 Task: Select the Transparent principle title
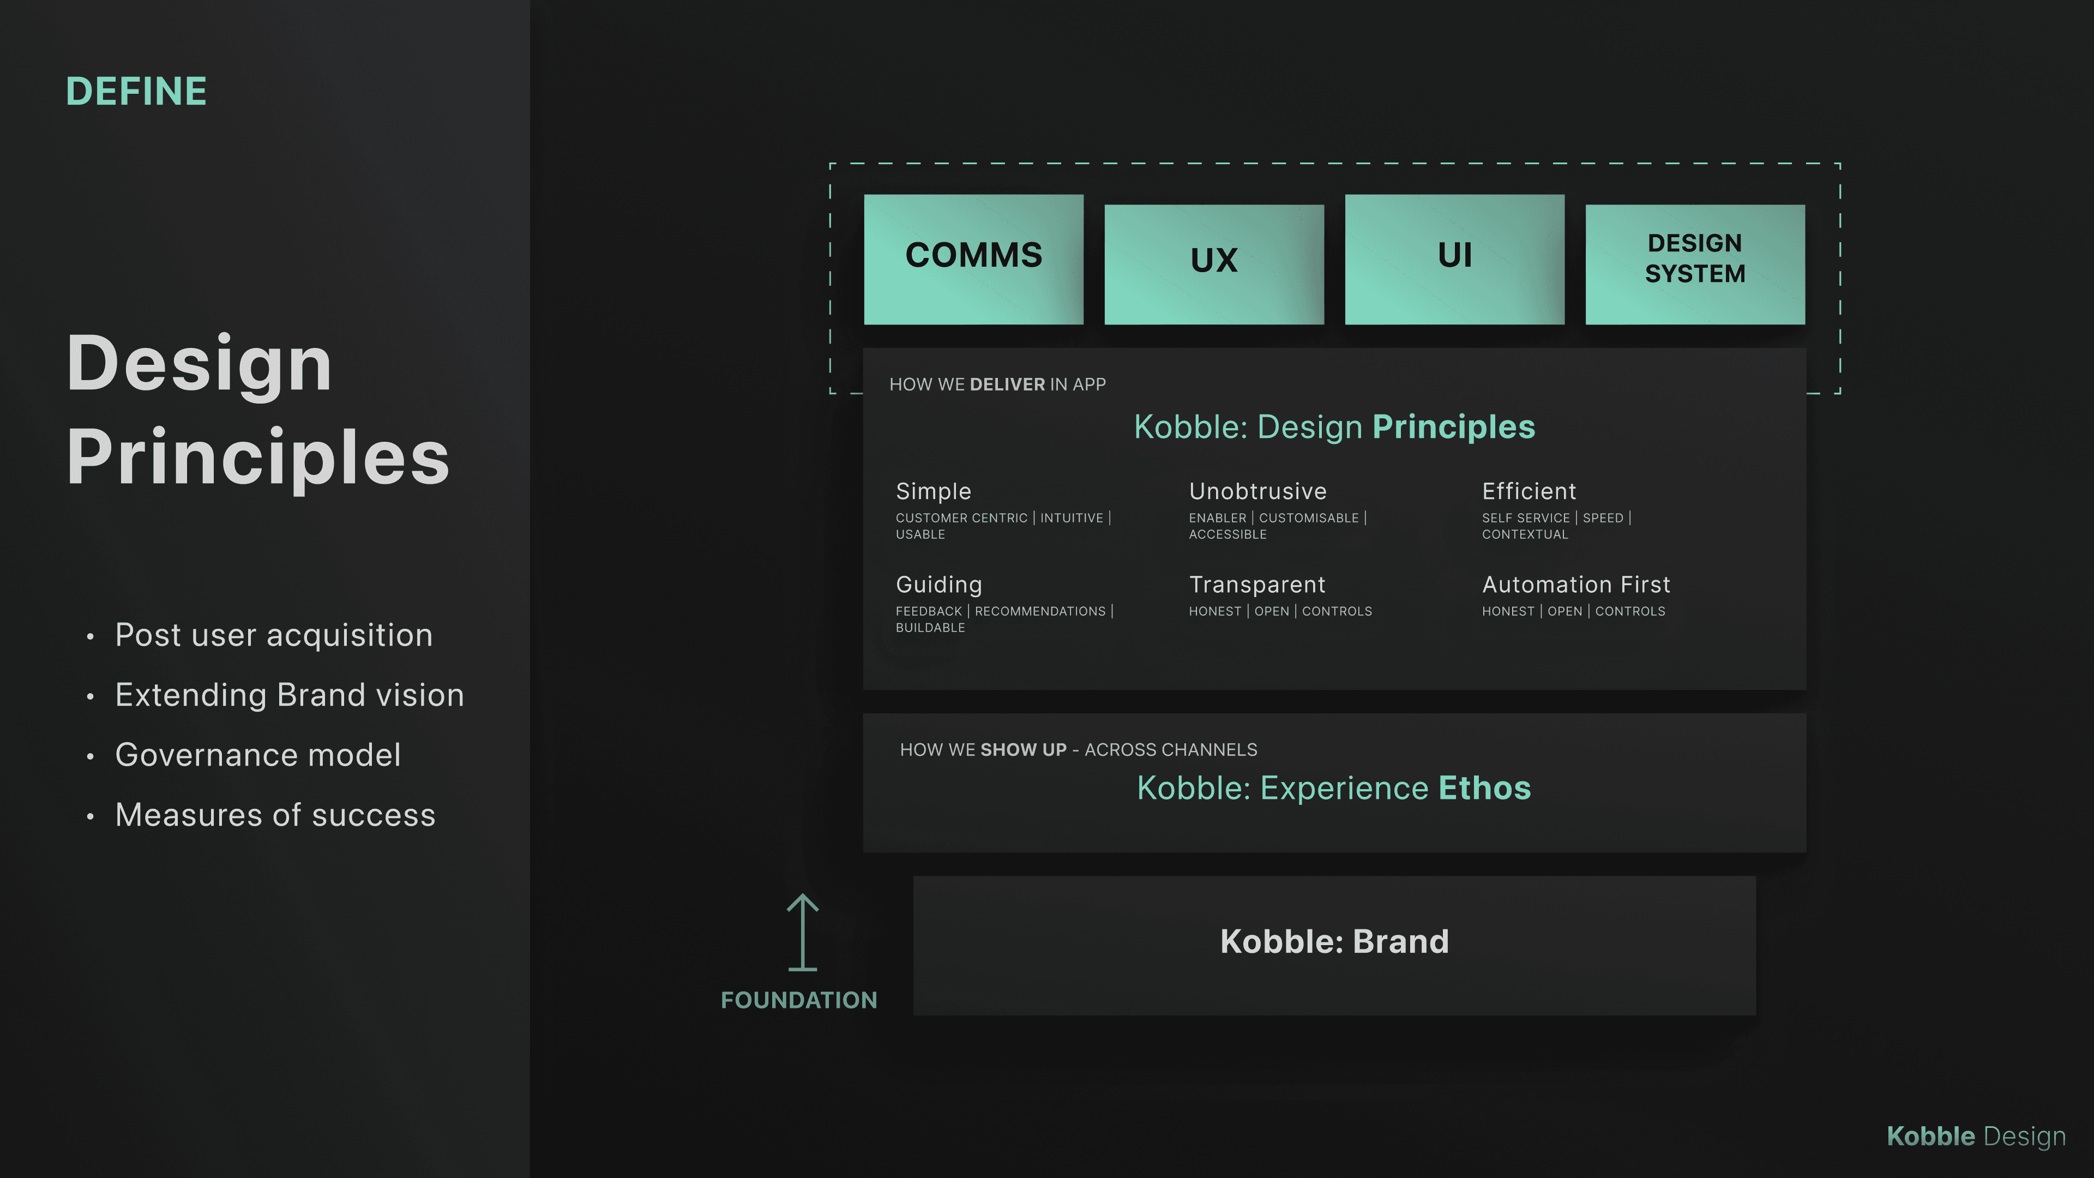[x=1257, y=585]
